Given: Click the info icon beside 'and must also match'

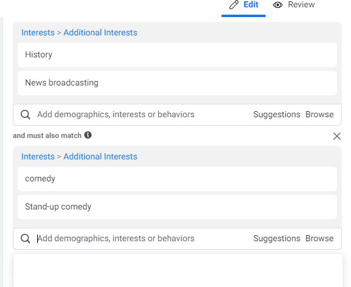Looking at the screenshot, I should point(88,135).
